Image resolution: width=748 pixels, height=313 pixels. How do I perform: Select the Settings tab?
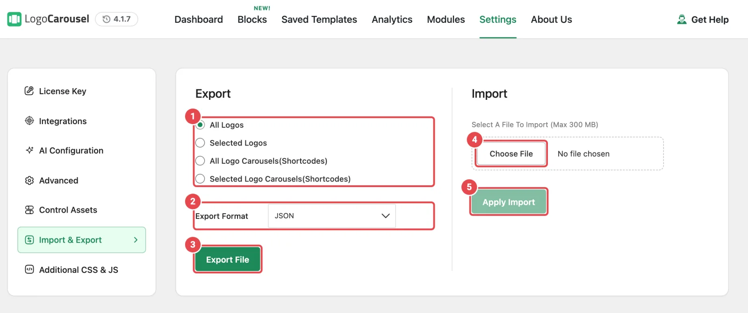pyautogui.click(x=498, y=20)
